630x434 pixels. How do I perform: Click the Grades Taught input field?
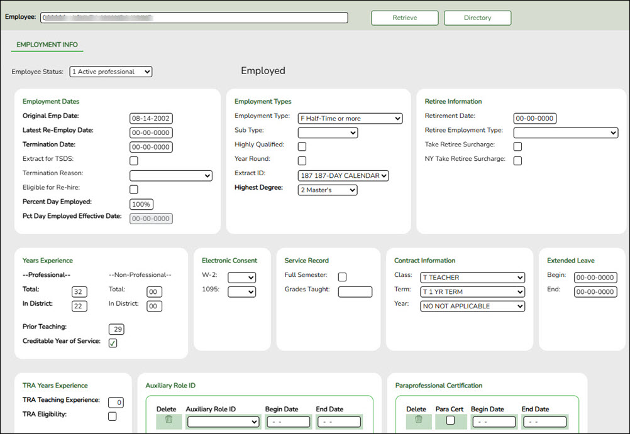355,291
